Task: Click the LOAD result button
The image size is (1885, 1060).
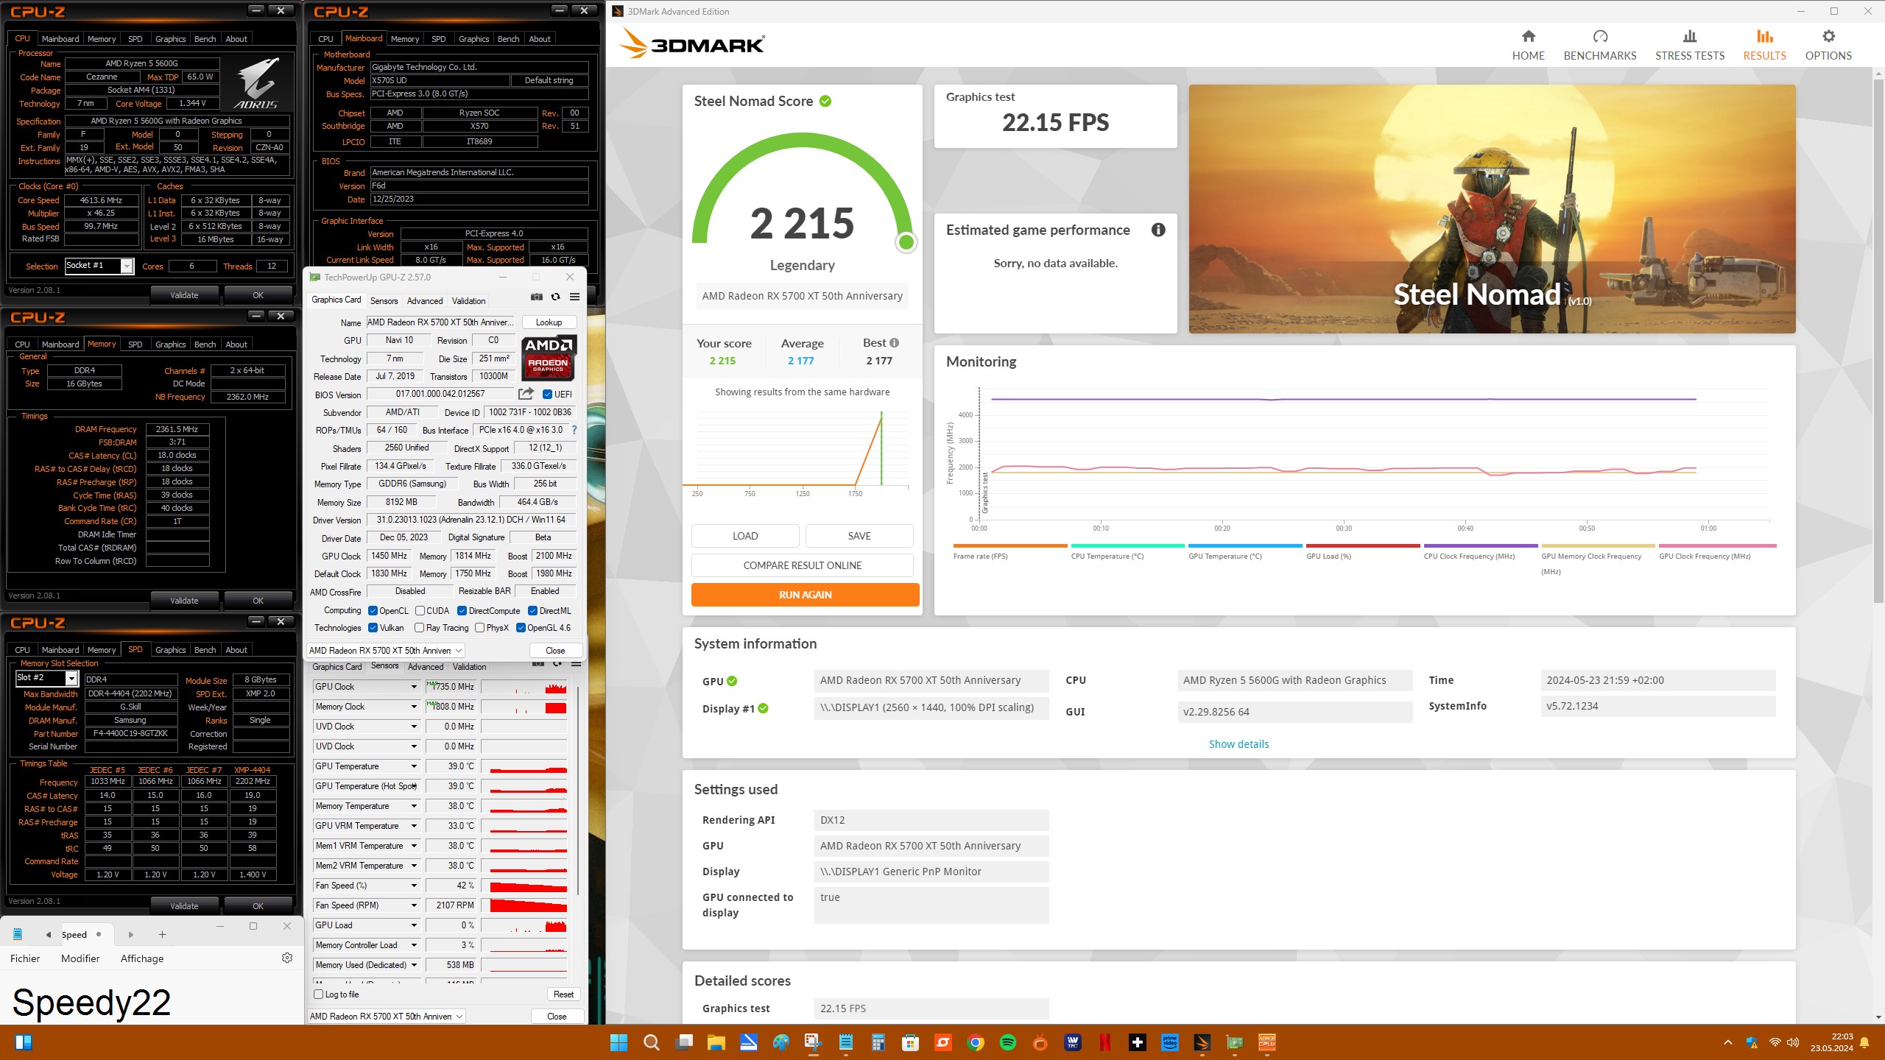Action: click(745, 536)
